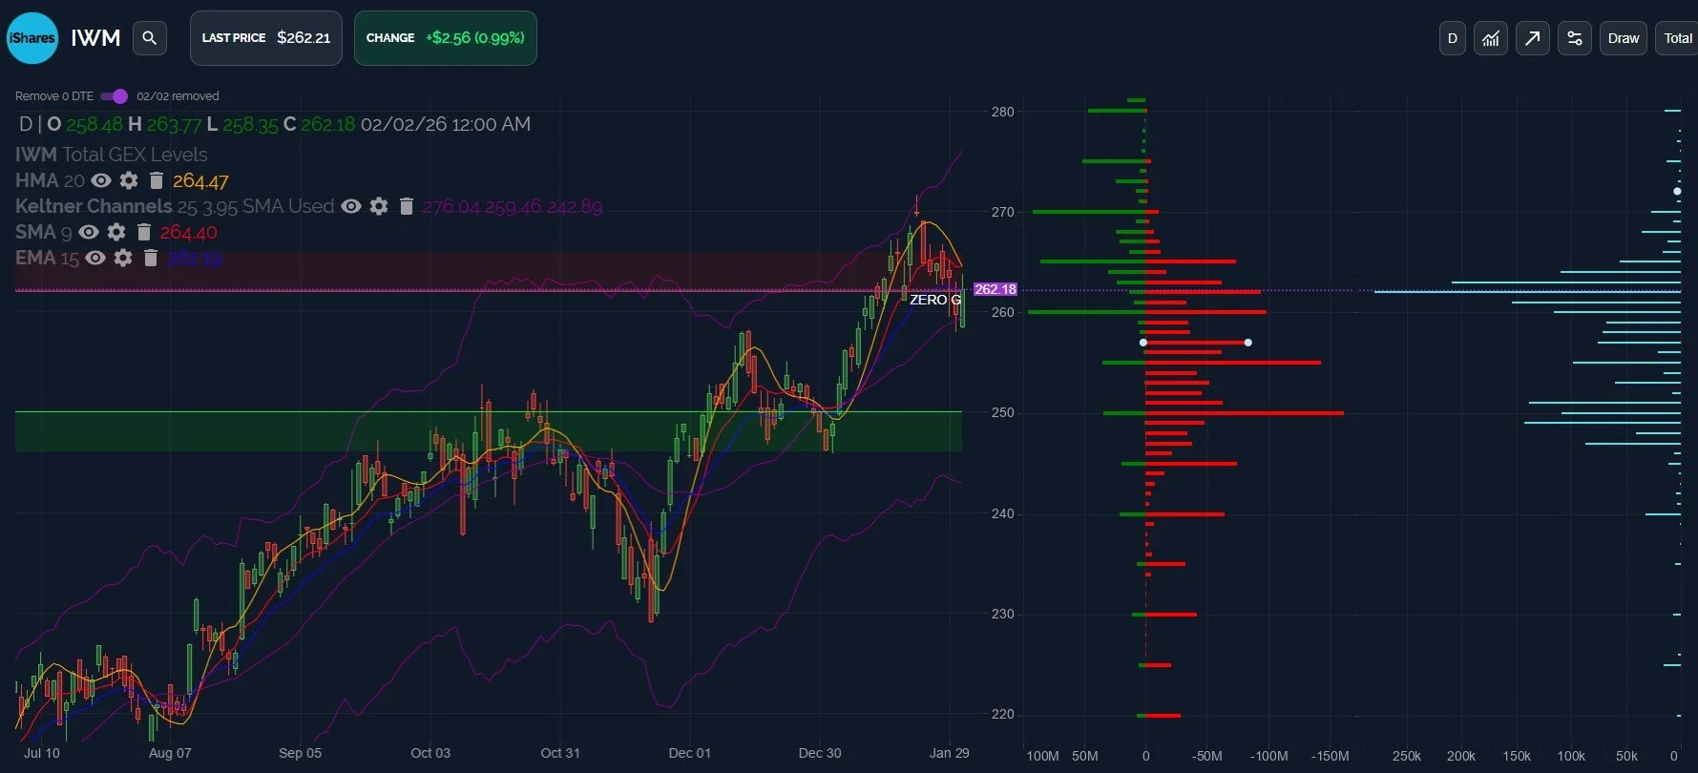Screen dimensions: 1698x773
Task: Open HMA 20 settings gear
Action: point(129,180)
